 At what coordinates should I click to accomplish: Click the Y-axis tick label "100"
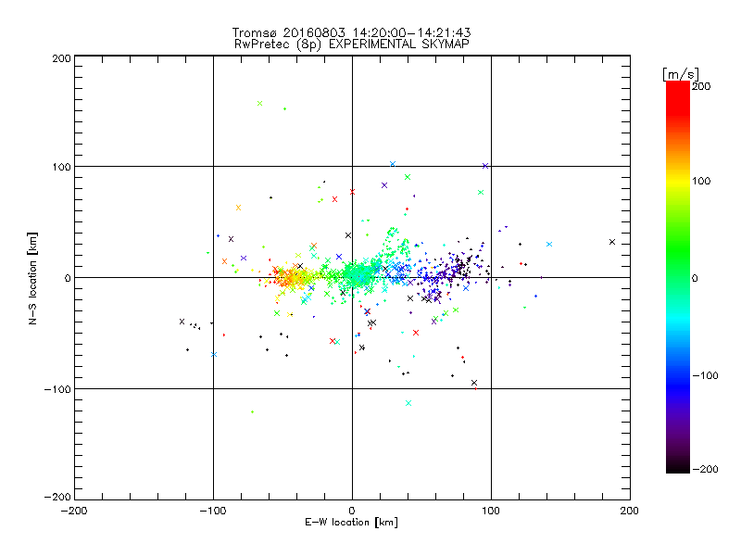tap(61, 167)
